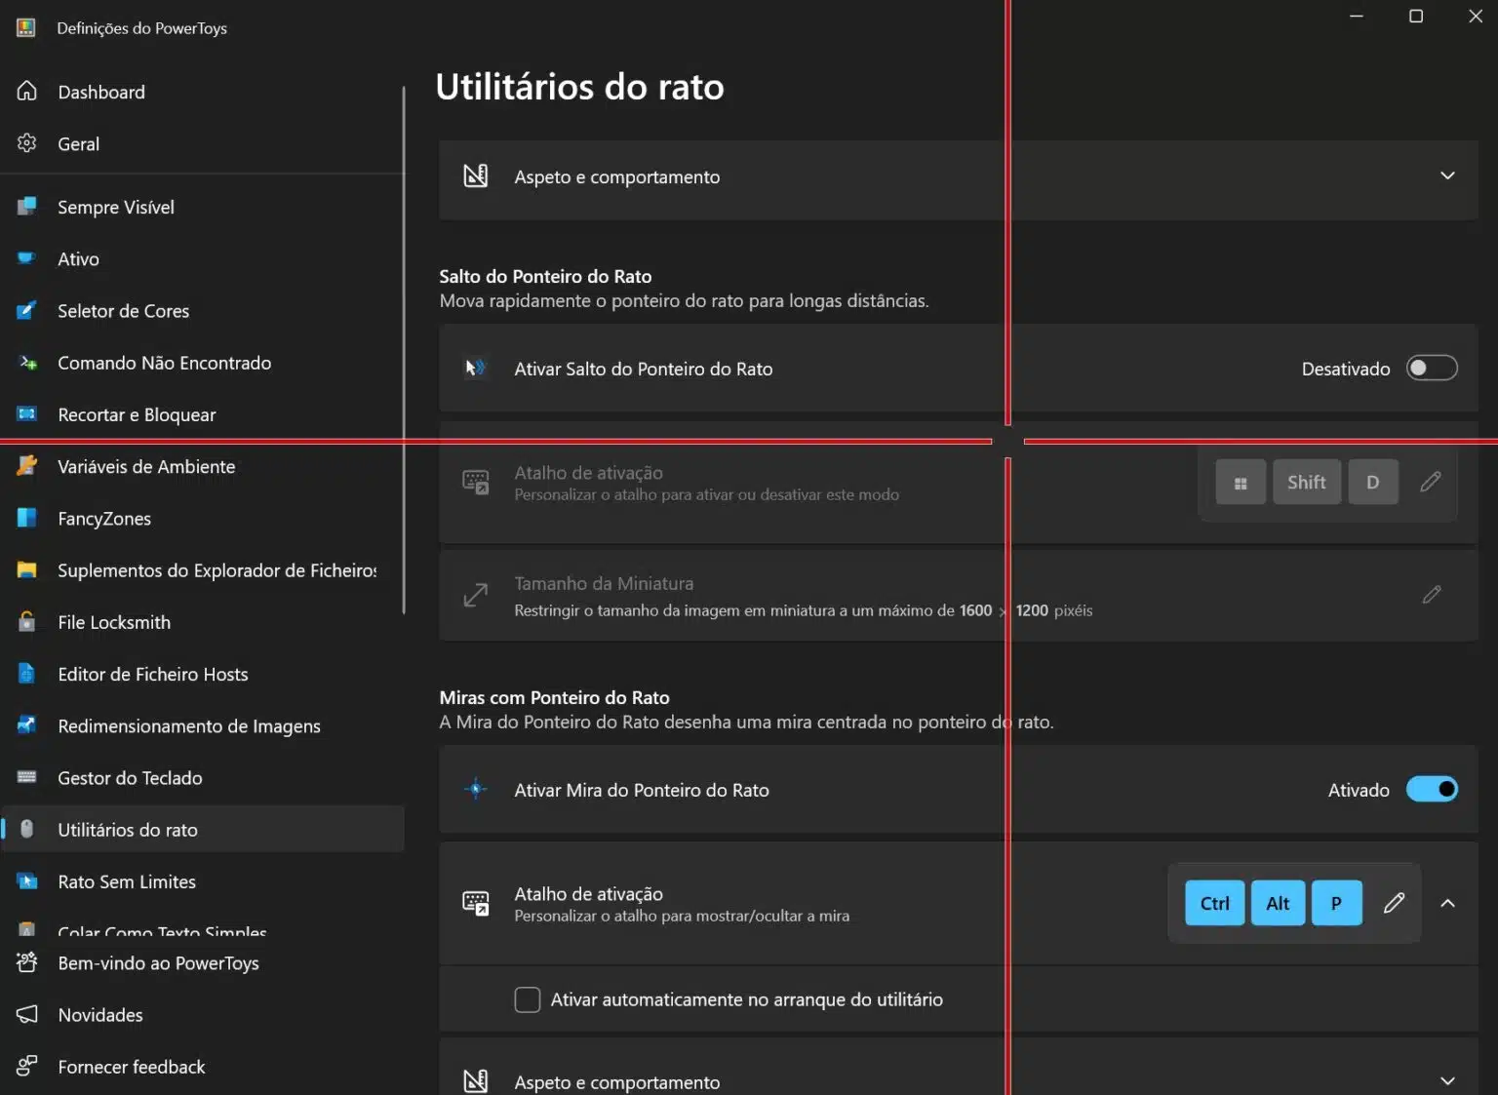Click the Novidades megaphone icon
This screenshot has height=1095, width=1498.
(27, 1014)
